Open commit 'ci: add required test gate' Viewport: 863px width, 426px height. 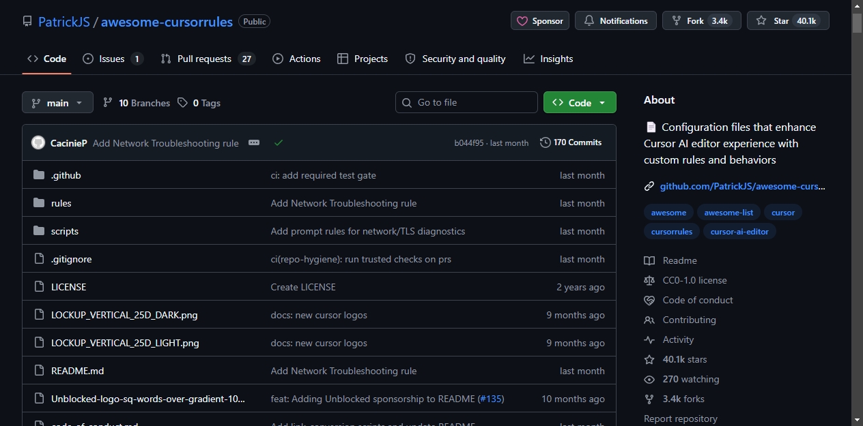[x=324, y=175]
